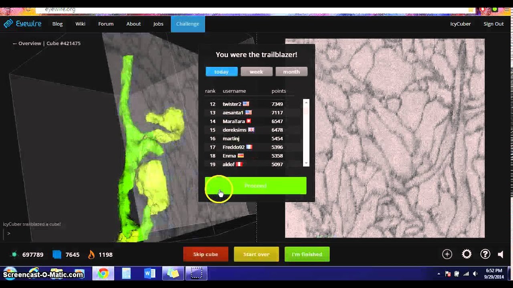Open Chrome in the taskbar
Viewport: 513px width, 288px height.
pyautogui.click(x=103, y=274)
